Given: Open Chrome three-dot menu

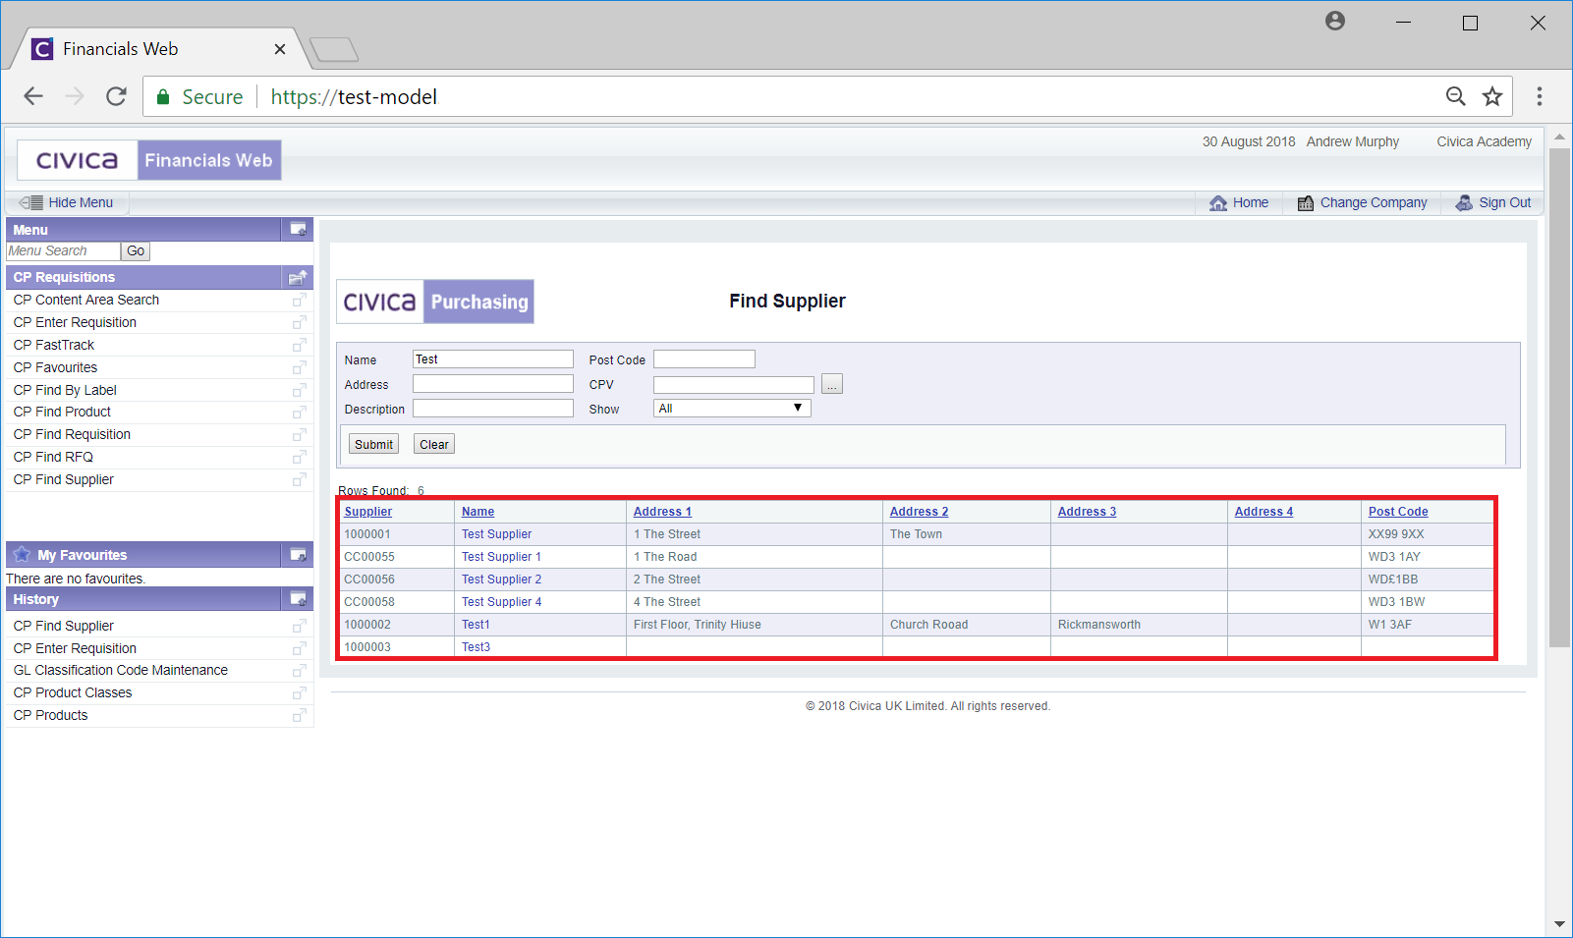Looking at the screenshot, I should (x=1540, y=96).
